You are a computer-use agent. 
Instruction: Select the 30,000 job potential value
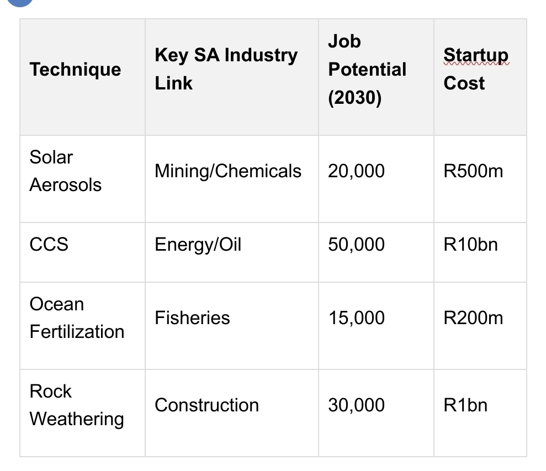tap(356, 405)
